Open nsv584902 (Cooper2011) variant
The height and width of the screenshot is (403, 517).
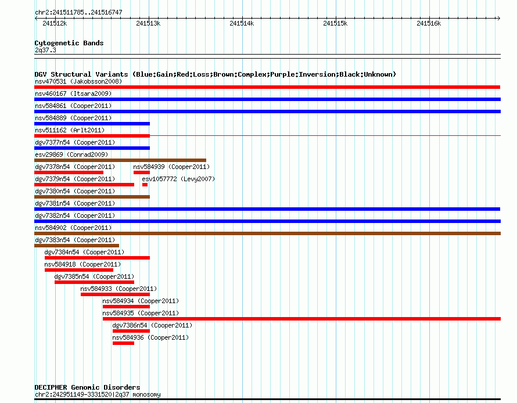click(73, 228)
